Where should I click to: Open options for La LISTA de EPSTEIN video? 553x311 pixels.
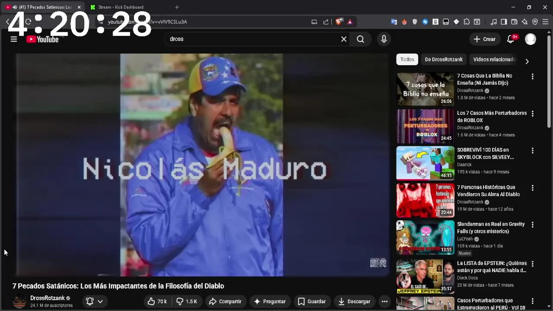533,263
